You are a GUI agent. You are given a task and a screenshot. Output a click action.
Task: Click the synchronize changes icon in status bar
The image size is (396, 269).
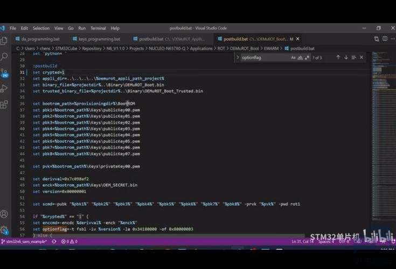54,242
